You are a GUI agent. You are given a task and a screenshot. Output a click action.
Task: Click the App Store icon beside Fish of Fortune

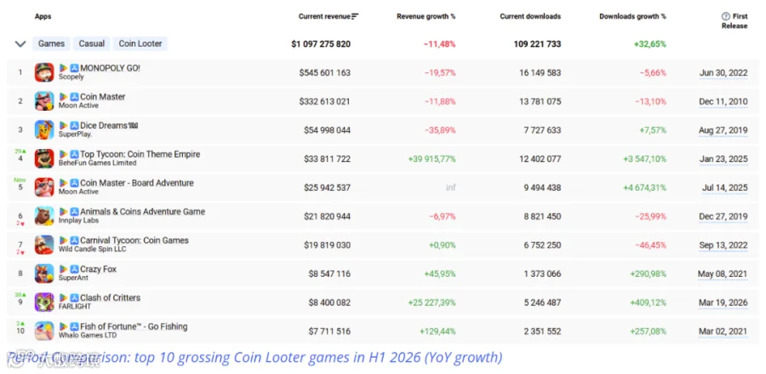click(74, 326)
